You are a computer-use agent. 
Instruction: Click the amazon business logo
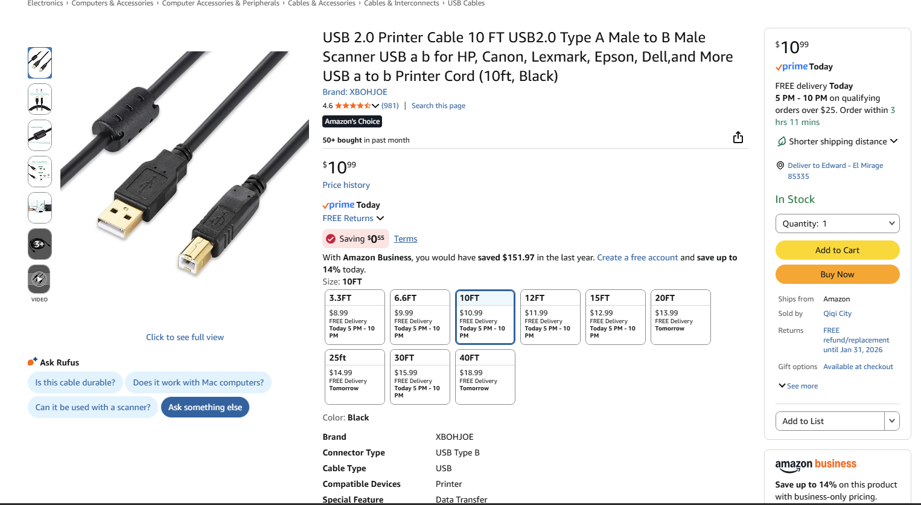[815, 465]
